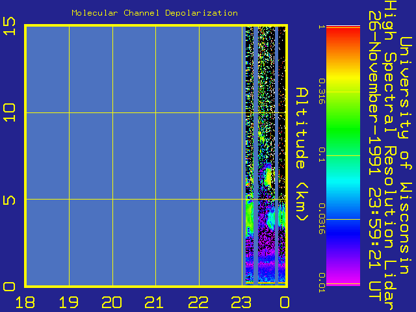This screenshot has width=416, height=312.
Task: Select the x-axis label 21
Action: coord(154,302)
